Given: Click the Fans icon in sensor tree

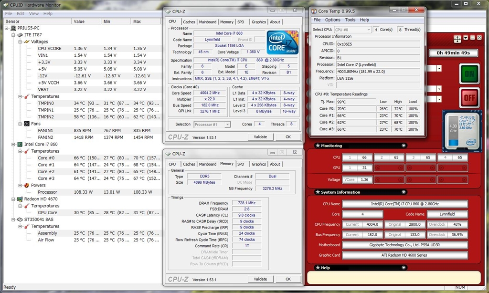Looking at the screenshot, I should pos(27,124).
